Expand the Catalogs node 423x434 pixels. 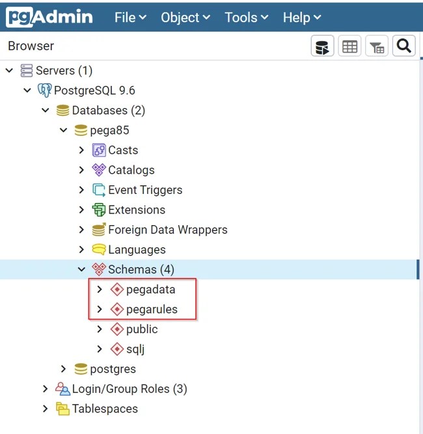[x=81, y=170]
